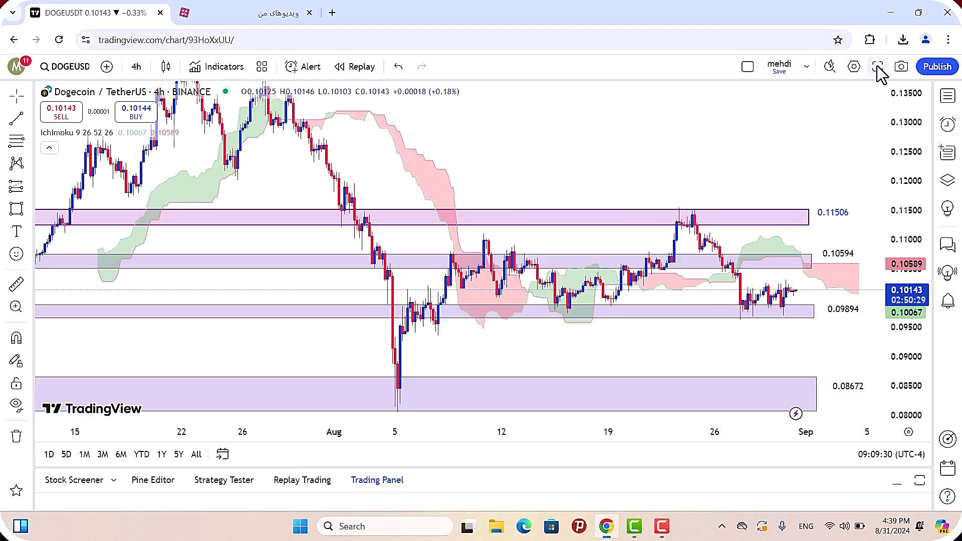Viewport: 962px width, 541px height.
Task: Open the 4h interval dropdown
Action: tap(136, 67)
